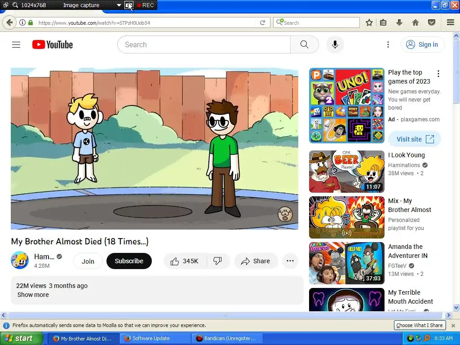The height and width of the screenshot is (345, 460).
Task: Dislike the video with the thumbs-down icon
Action: click(x=217, y=261)
